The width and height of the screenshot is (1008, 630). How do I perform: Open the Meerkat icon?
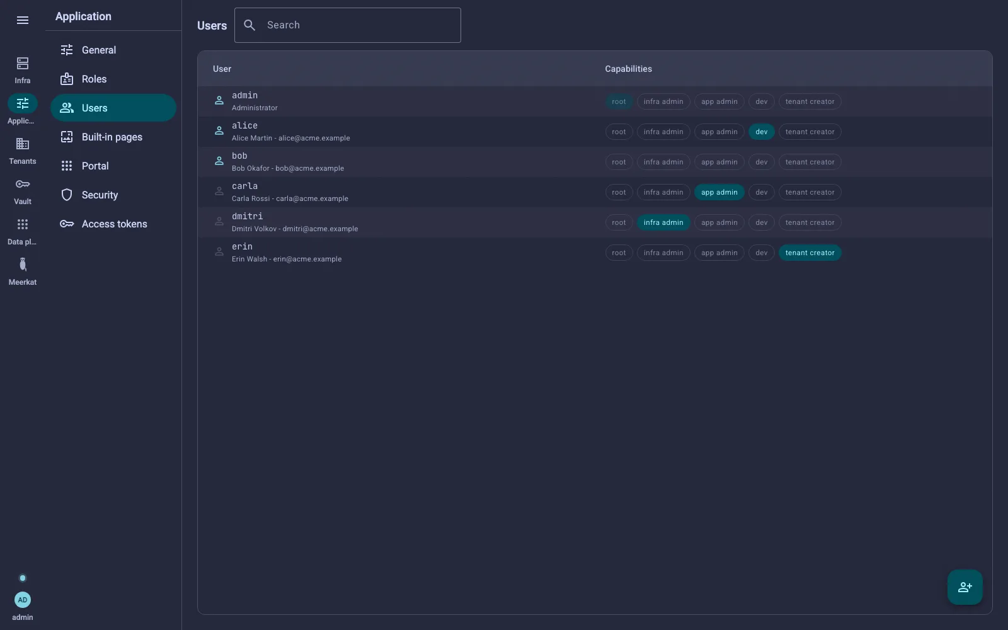point(23,265)
